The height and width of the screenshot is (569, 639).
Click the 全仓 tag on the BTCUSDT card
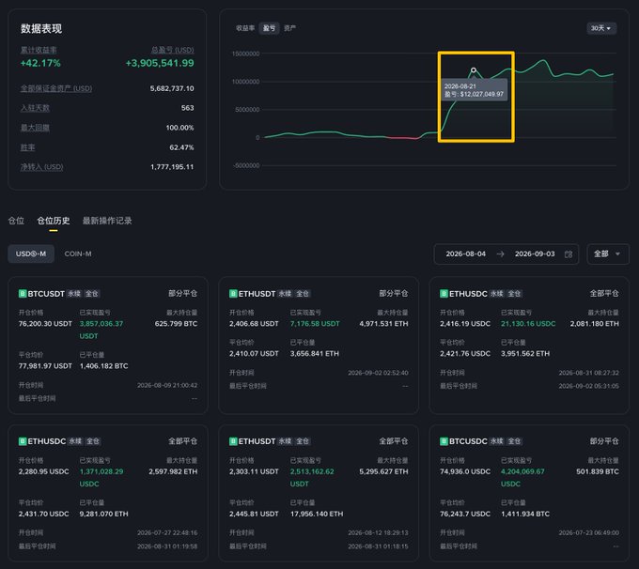pyautogui.click(x=92, y=294)
